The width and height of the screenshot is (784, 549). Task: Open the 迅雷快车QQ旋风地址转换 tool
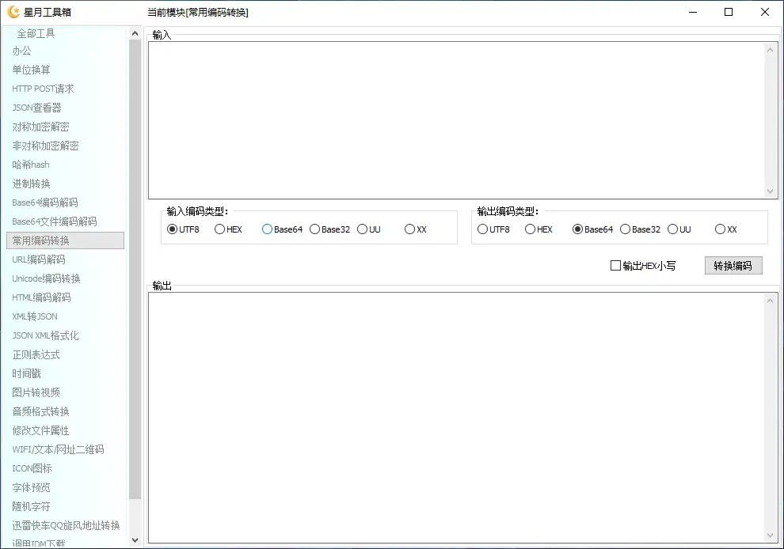coord(66,525)
